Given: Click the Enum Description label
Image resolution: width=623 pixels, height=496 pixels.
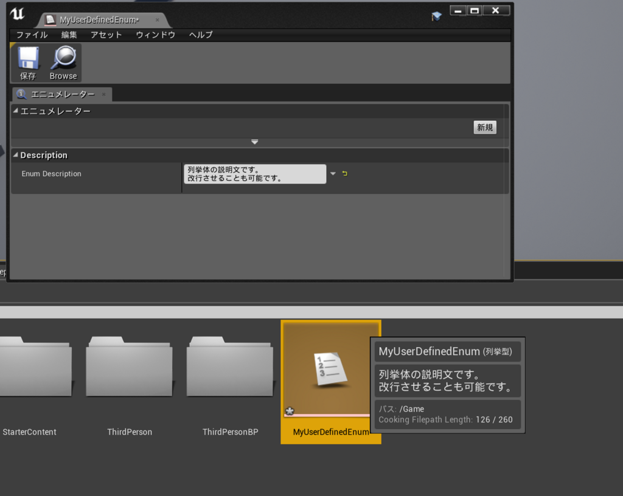Looking at the screenshot, I should [51, 174].
